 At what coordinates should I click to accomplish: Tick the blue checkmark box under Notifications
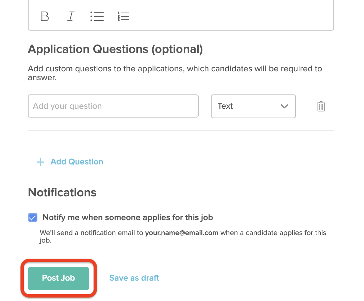point(33,217)
